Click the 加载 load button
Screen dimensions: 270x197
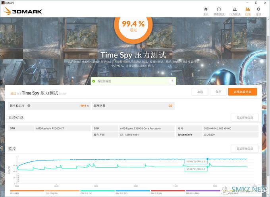pos(200,92)
